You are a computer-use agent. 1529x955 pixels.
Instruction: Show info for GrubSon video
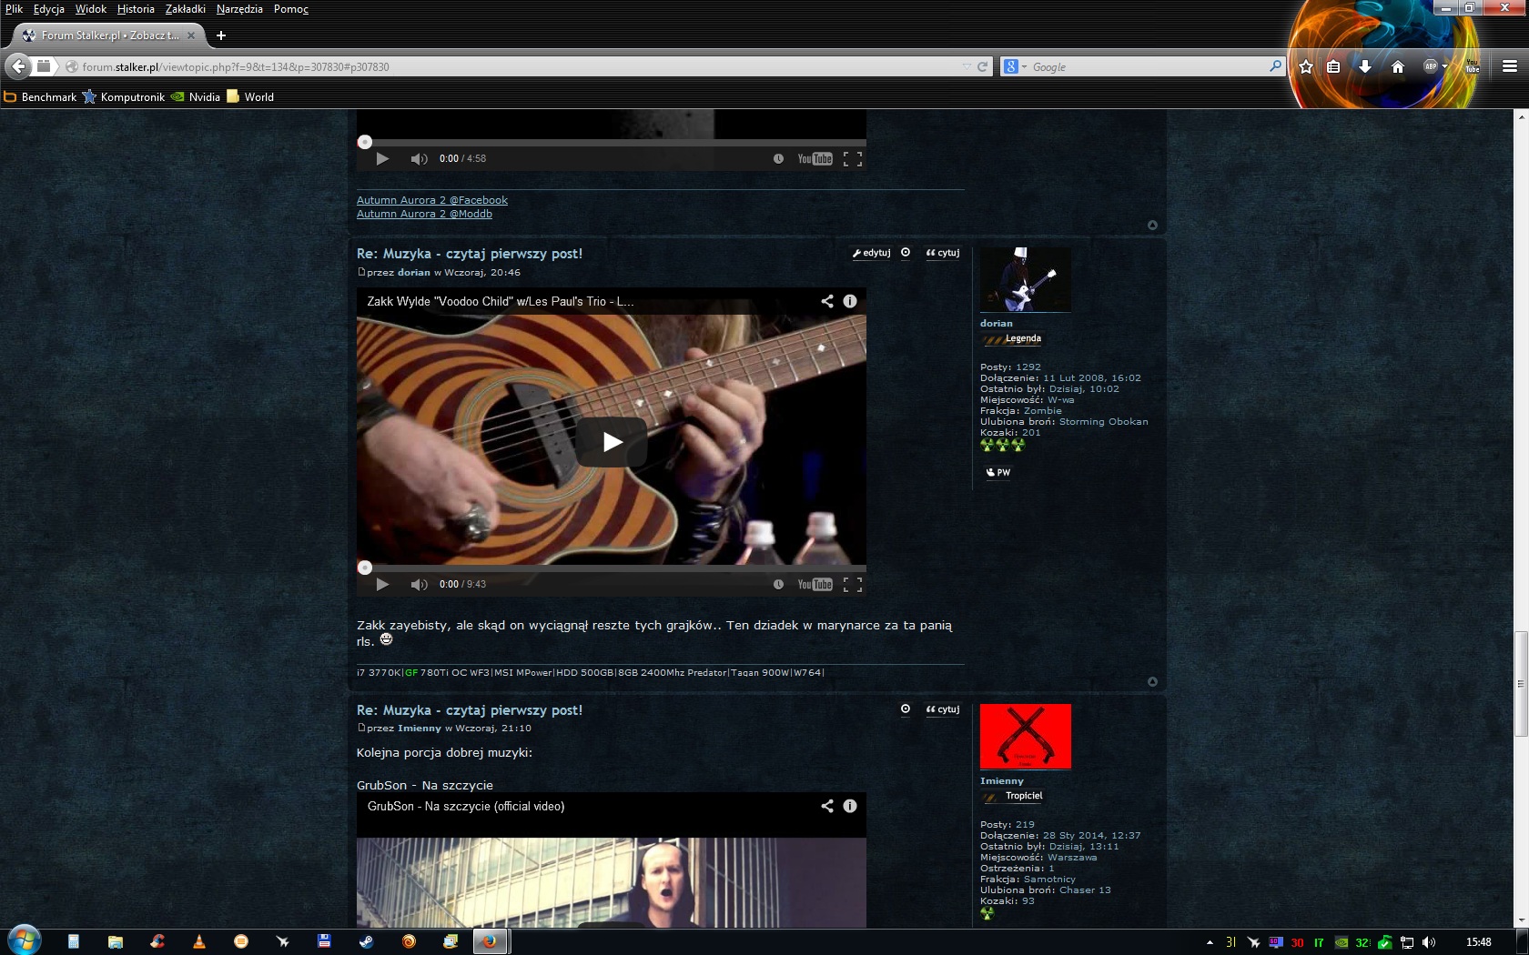coord(850,806)
